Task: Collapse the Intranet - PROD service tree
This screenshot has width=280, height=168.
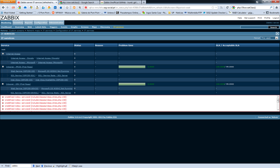Action: (x=3, y=67)
